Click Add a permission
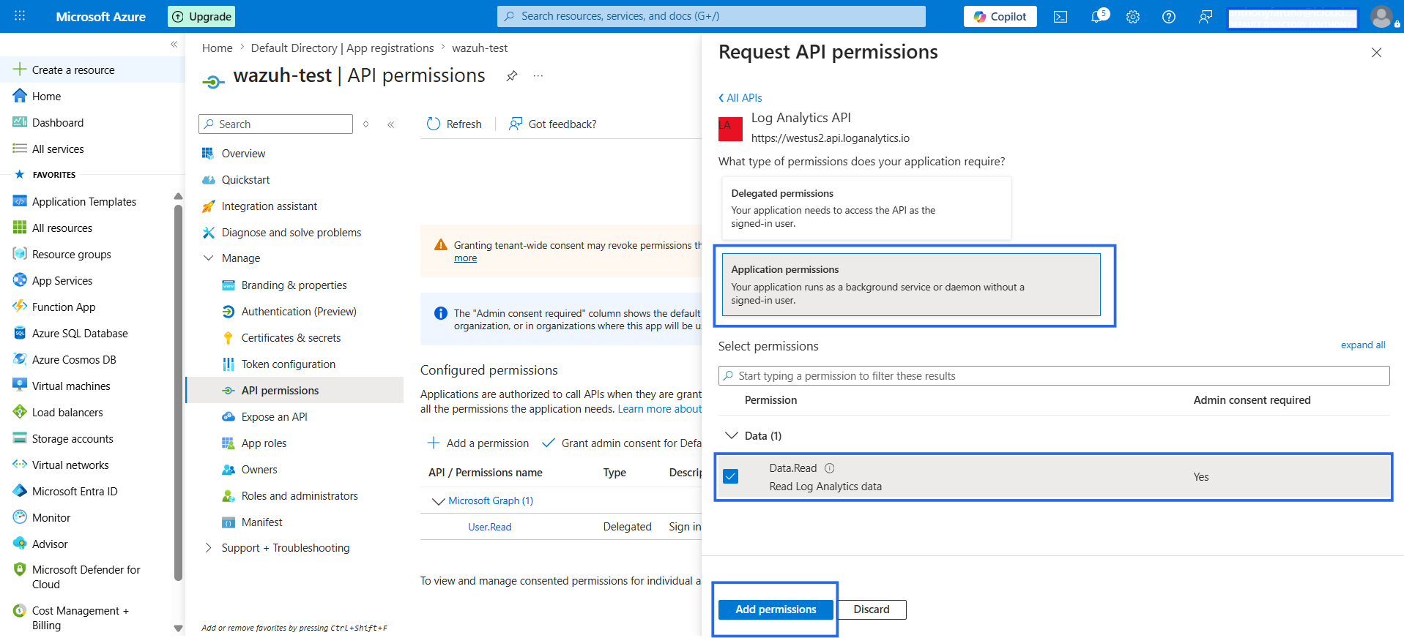The width and height of the screenshot is (1404, 638). click(478, 443)
